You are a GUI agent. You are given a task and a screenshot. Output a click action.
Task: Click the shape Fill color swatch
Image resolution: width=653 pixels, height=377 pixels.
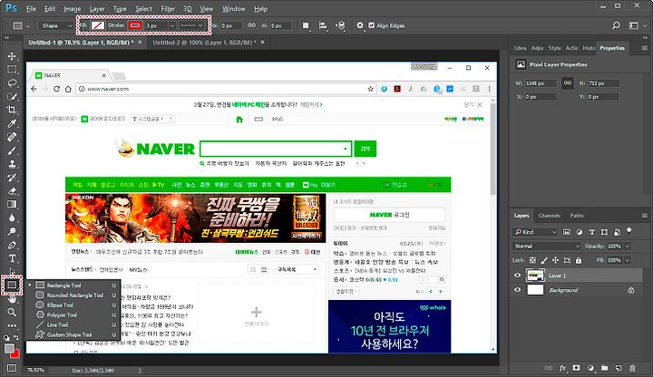click(97, 25)
